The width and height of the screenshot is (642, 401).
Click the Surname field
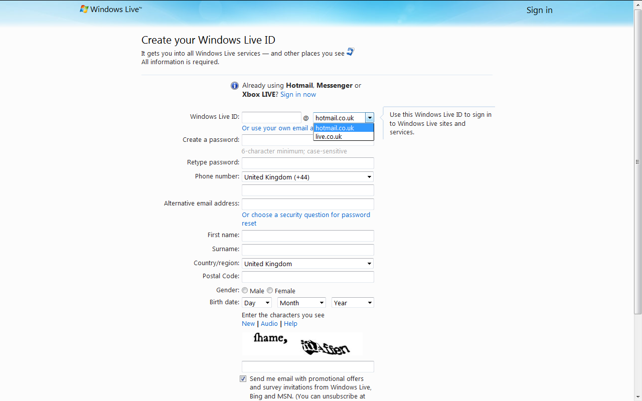308,250
